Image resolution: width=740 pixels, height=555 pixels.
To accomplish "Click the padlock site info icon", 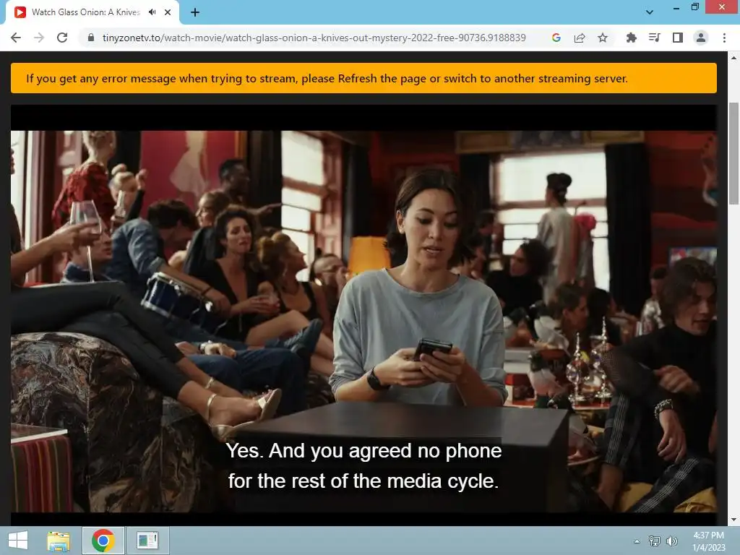I will click(91, 38).
